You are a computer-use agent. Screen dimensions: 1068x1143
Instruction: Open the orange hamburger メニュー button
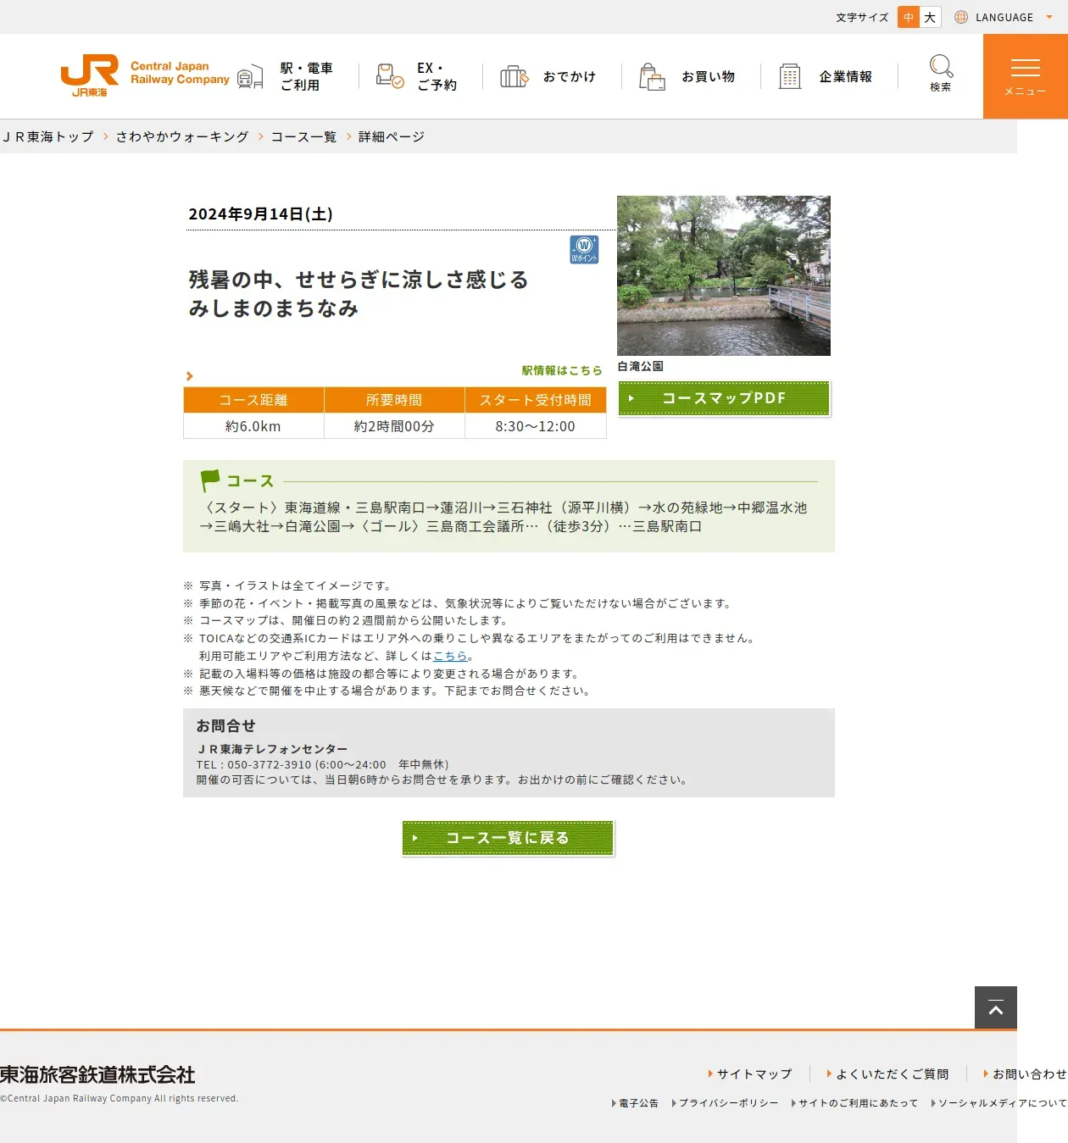click(x=1026, y=76)
